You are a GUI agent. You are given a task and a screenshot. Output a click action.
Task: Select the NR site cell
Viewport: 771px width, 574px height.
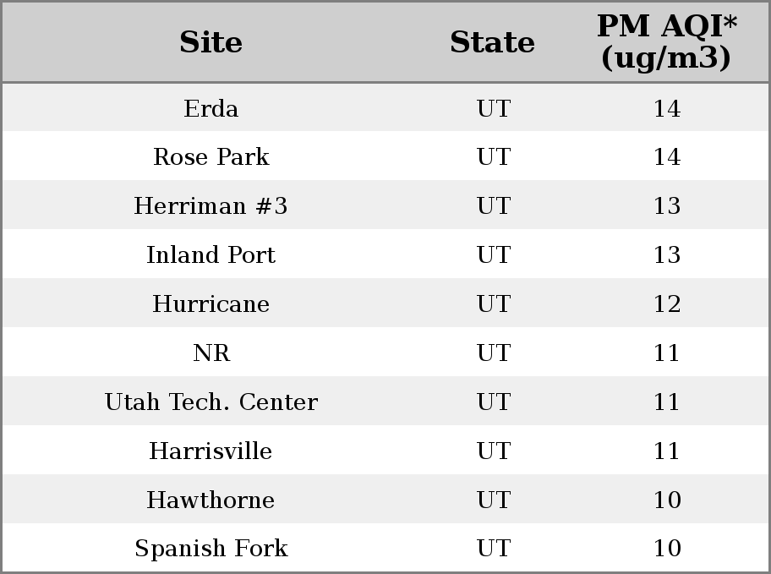point(211,353)
